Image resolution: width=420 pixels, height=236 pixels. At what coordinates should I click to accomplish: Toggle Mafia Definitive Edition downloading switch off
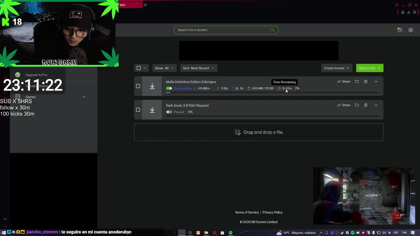169,88
